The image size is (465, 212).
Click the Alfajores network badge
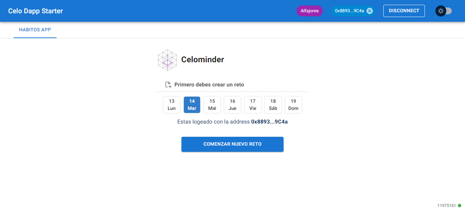coord(309,11)
